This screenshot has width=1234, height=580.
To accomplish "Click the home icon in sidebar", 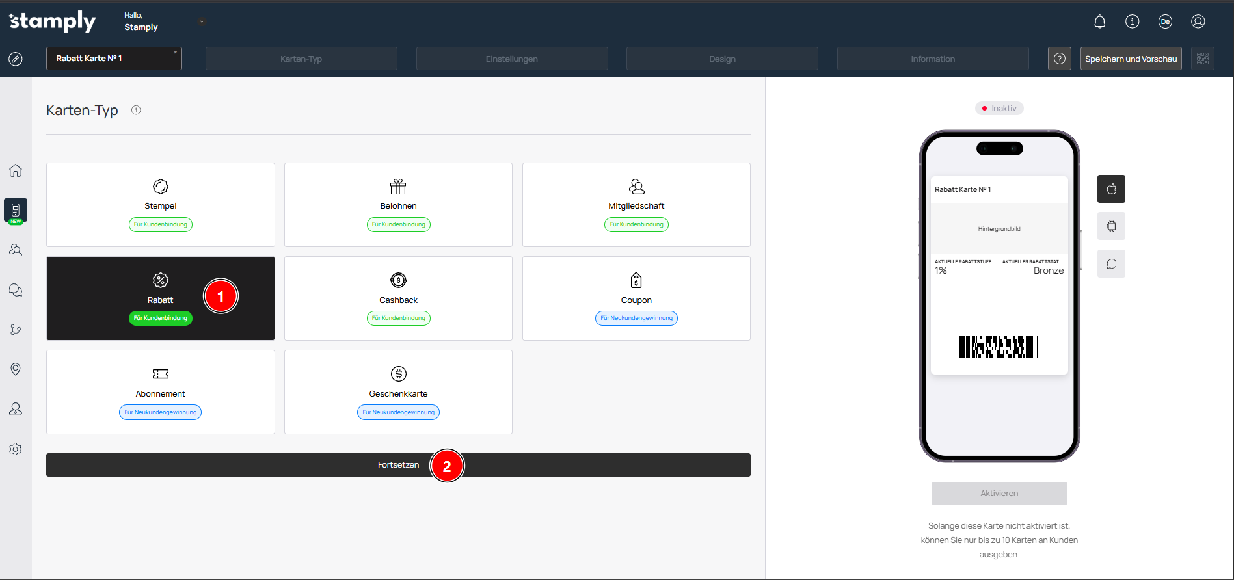I will (16, 170).
